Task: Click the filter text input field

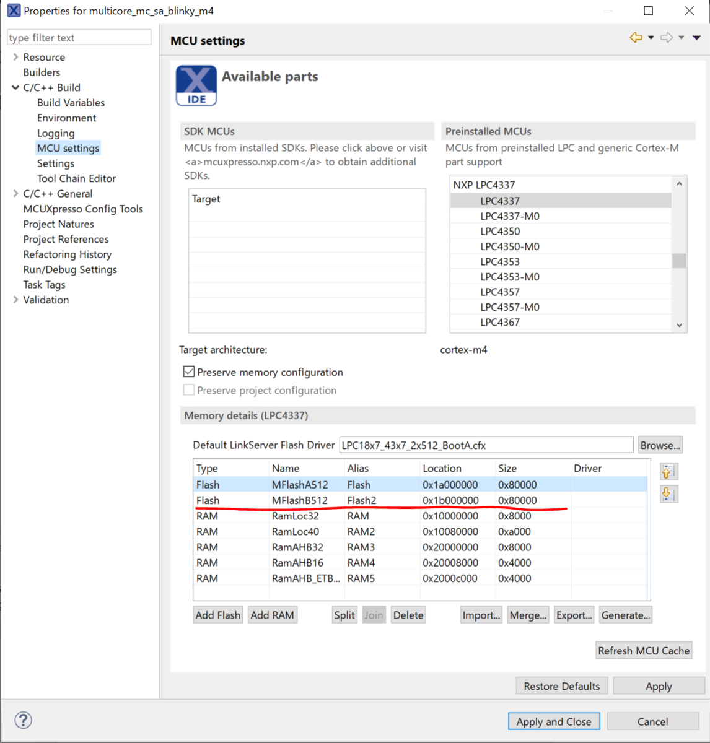Action: [x=79, y=37]
